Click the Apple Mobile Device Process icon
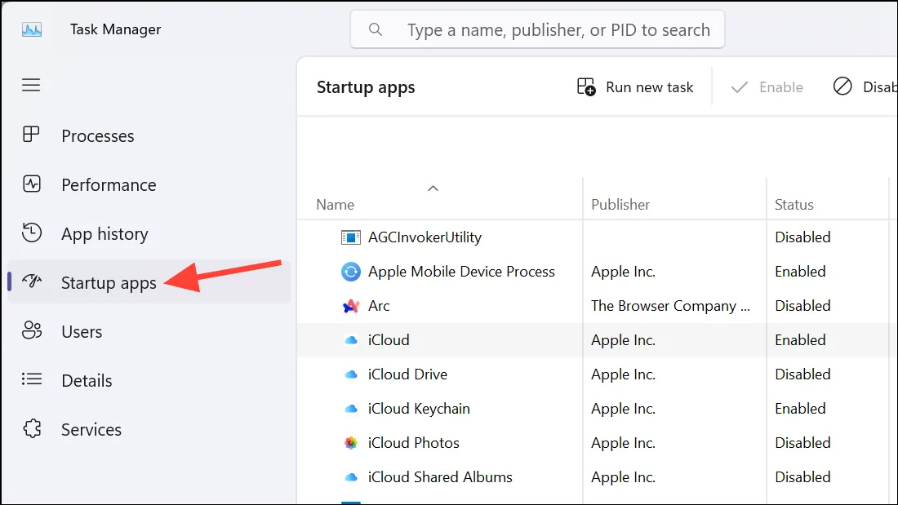898x505 pixels. pyautogui.click(x=350, y=272)
